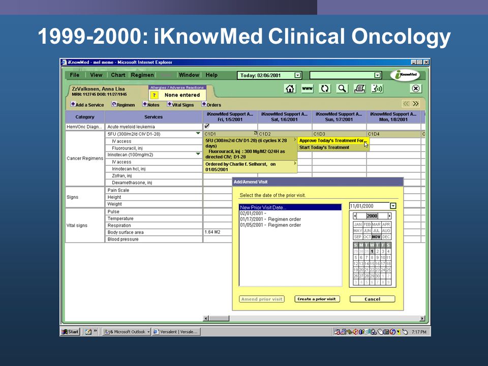Select the 01/05/2001 Regimen order entry

pyautogui.click(x=290, y=225)
